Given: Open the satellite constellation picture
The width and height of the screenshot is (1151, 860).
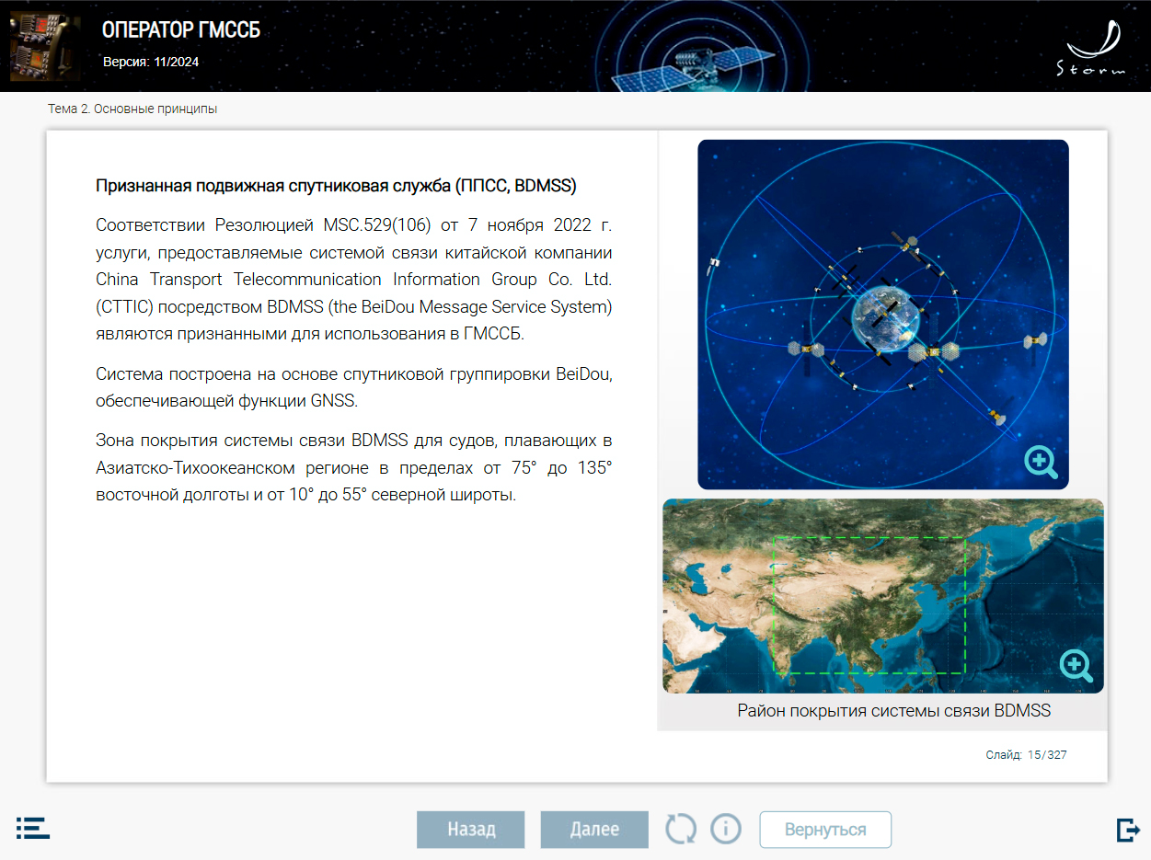Looking at the screenshot, I should coord(883,315).
